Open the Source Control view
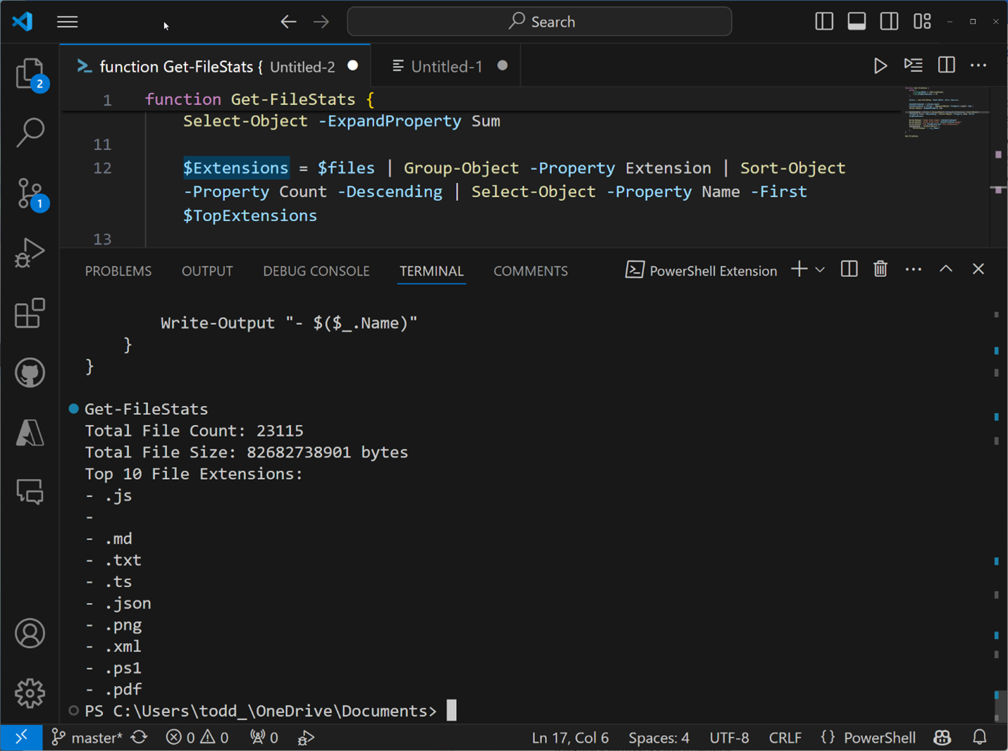Image resolution: width=1008 pixels, height=751 pixels. [30, 194]
